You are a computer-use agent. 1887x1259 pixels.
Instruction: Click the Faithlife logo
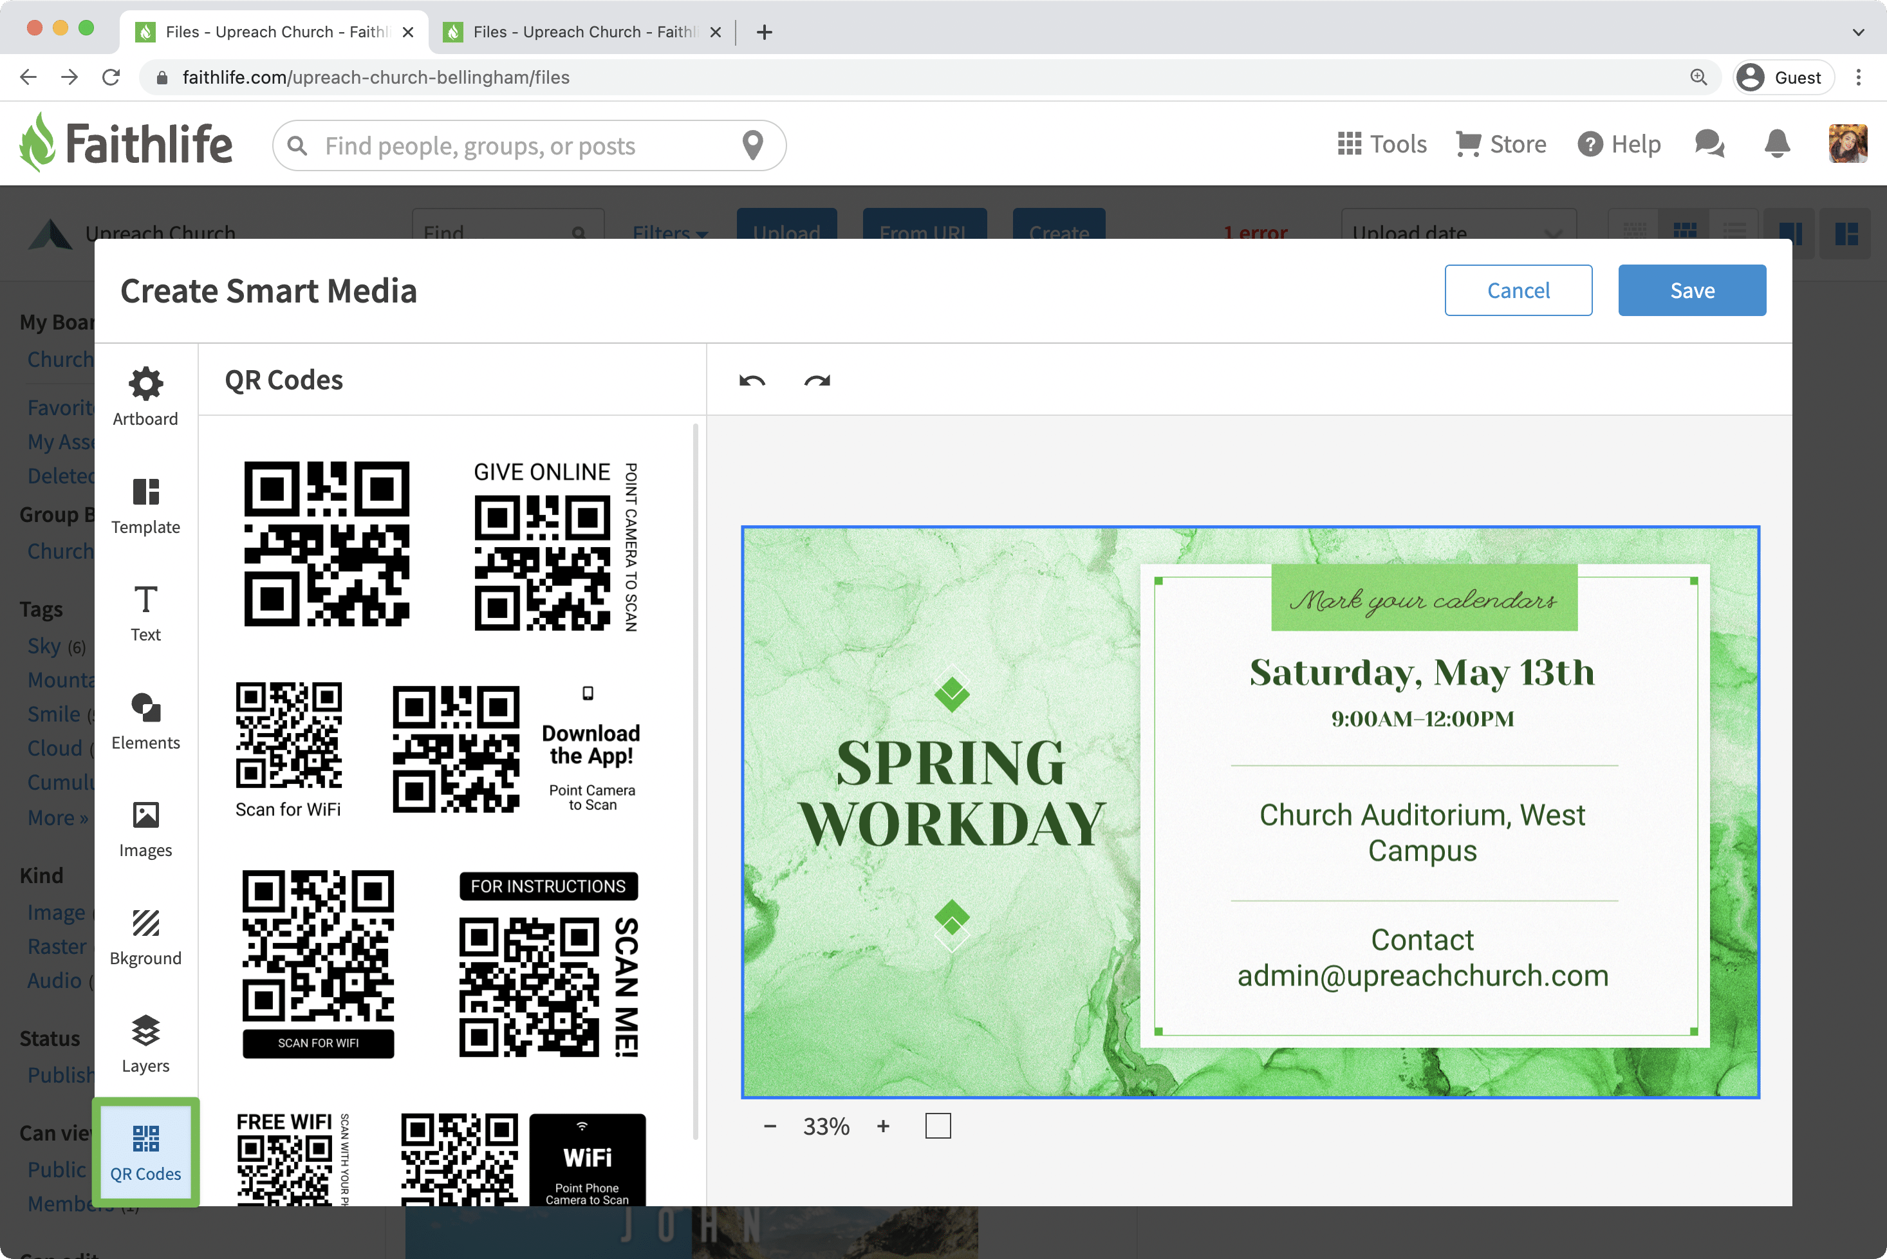126,143
